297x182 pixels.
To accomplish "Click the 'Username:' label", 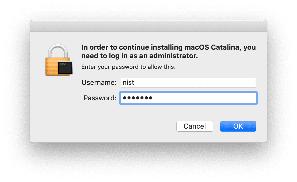I will click(x=99, y=83).
